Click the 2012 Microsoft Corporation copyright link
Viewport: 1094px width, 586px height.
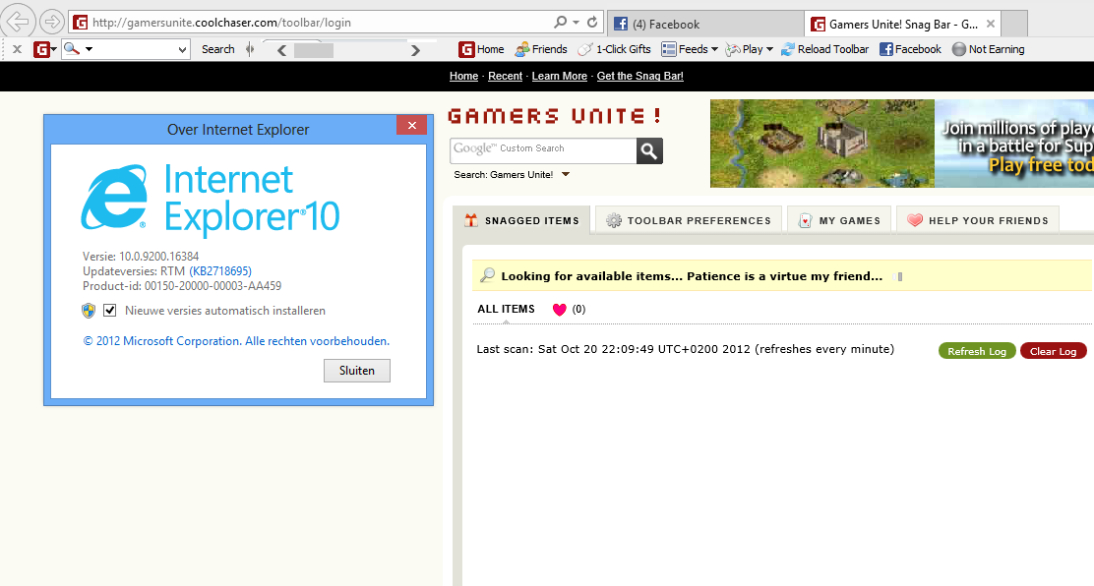(x=236, y=341)
